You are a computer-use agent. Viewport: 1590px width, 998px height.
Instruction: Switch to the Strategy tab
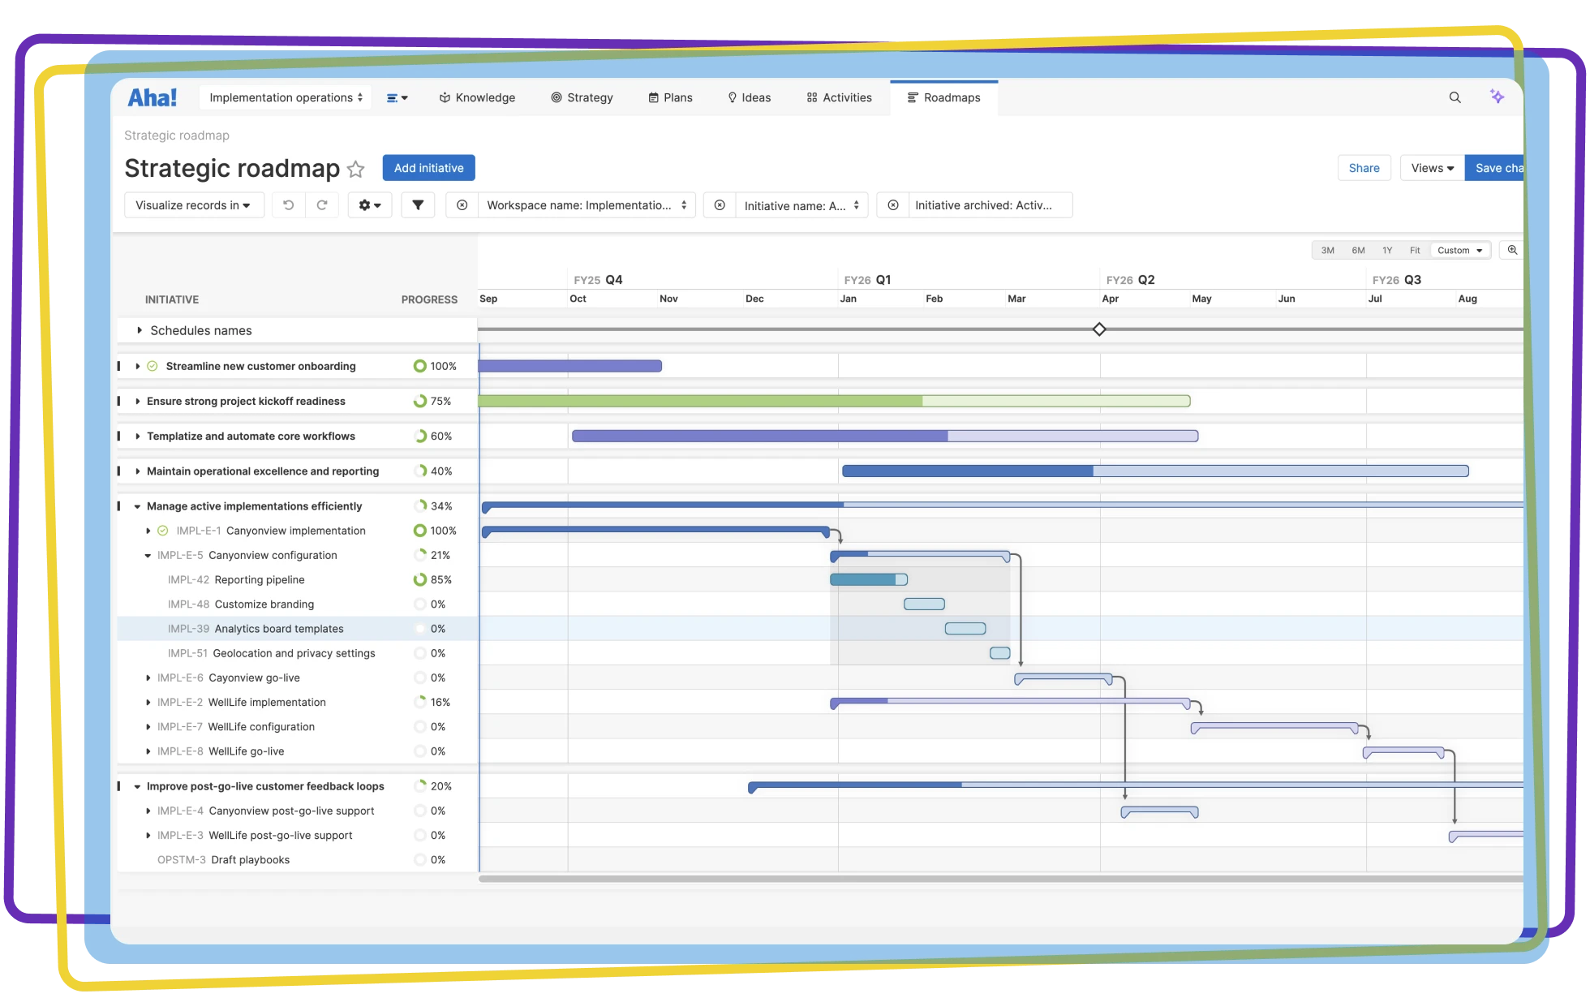point(582,97)
